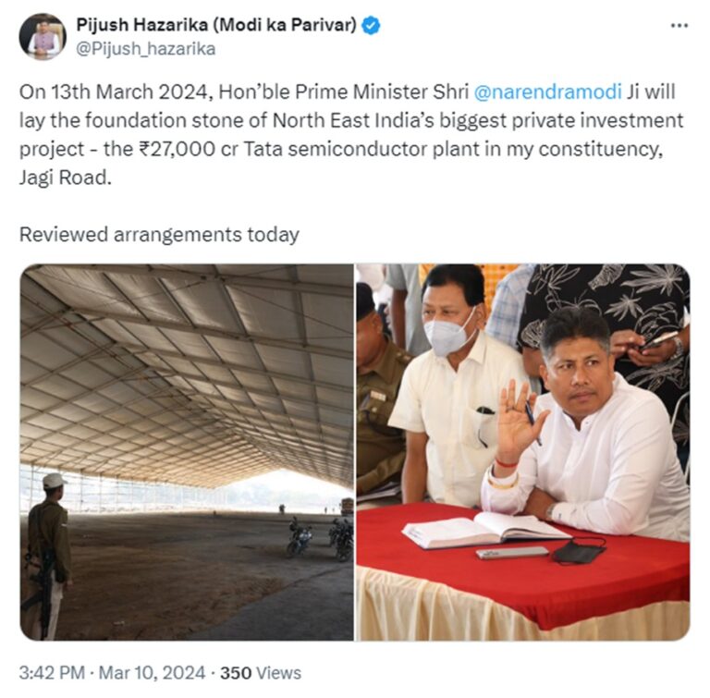Click the parked motorcycles in tent photo
Viewport: 710px width, 698px height.
click(321, 538)
